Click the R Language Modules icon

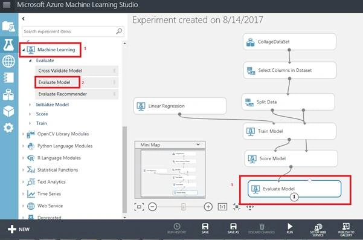pos(31,158)
